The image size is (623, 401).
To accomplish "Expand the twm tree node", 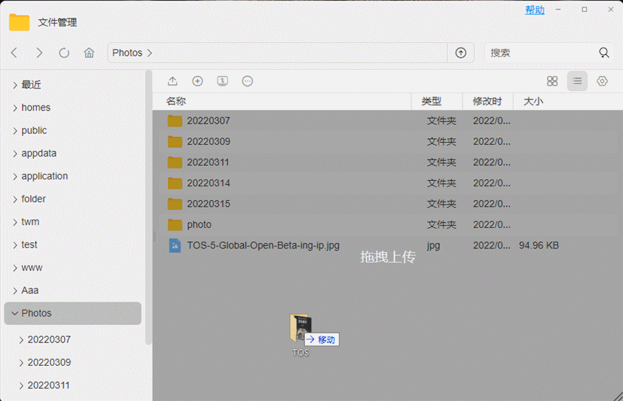I will [x=15, y=222].
